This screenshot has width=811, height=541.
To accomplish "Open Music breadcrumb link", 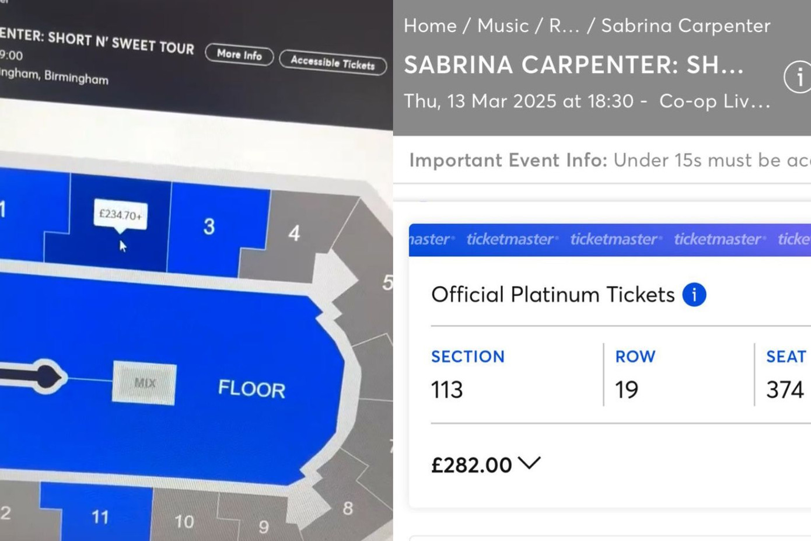I will 503,26.
